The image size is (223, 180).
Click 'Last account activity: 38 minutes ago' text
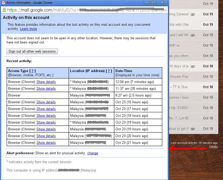tap(194, 143)
